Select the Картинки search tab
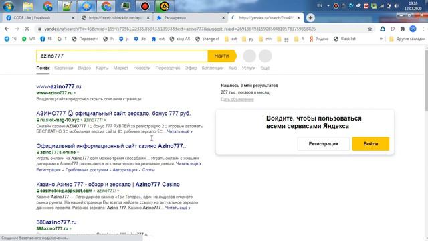428x241 pixels. pos(64,68)
